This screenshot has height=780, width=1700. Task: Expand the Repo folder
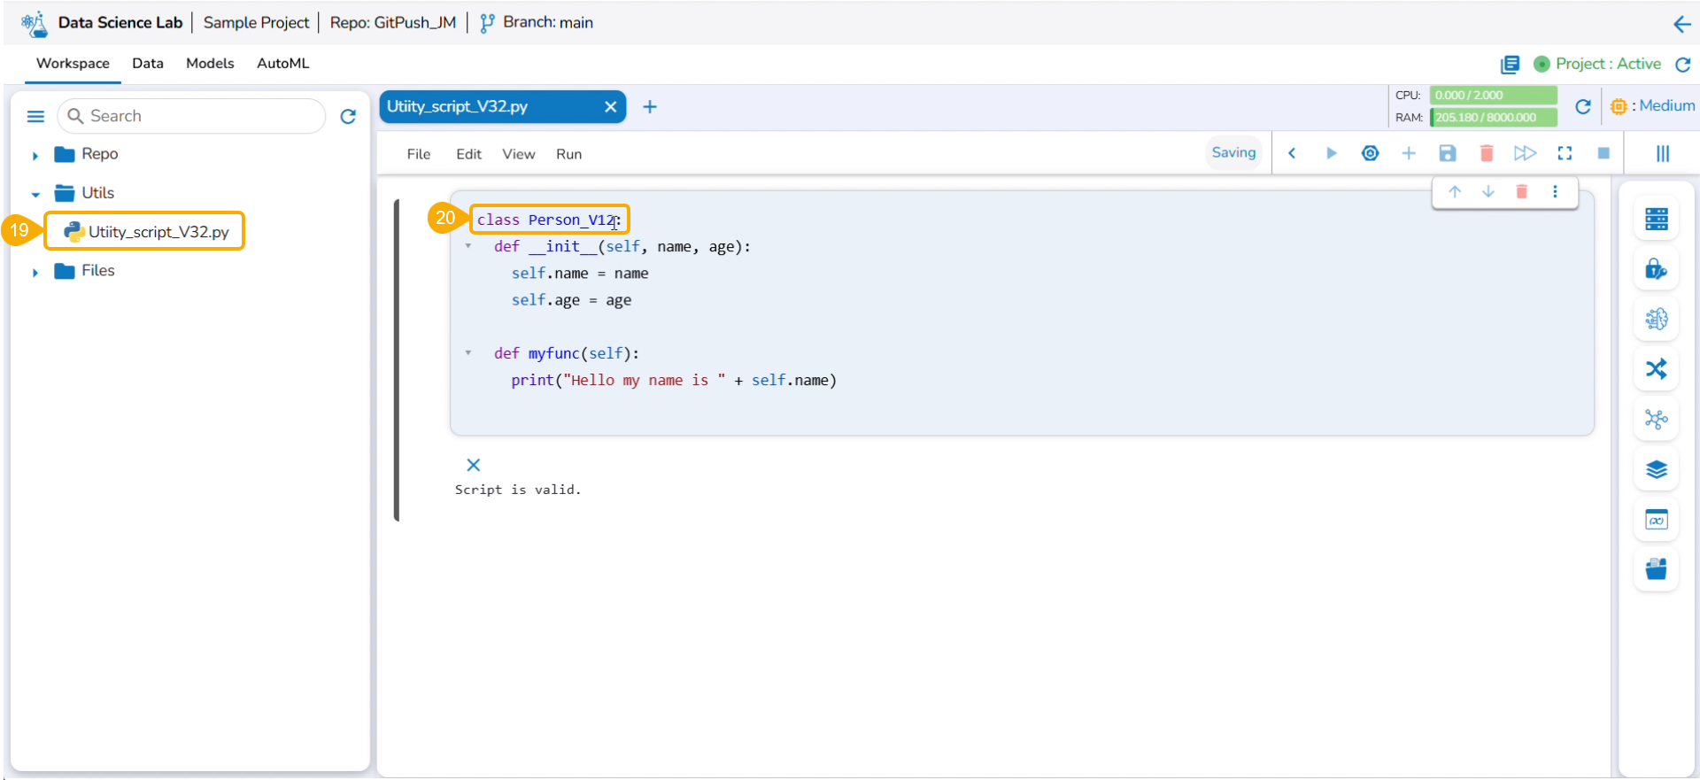[35, 155]
